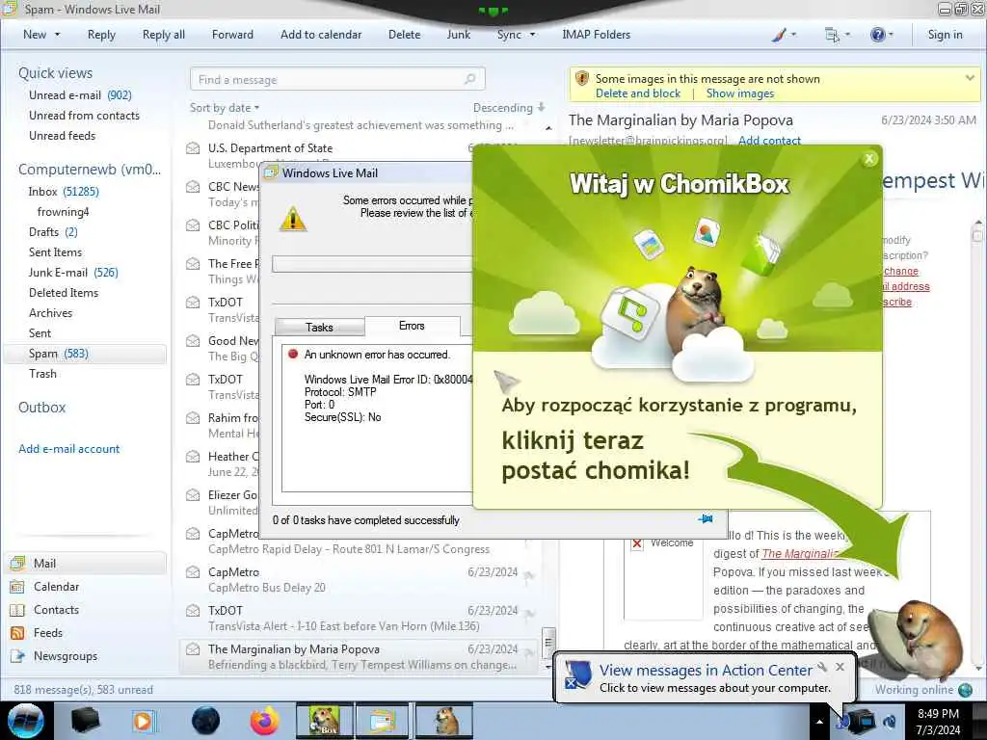
Task: Click Reply all in the toolbar
Action: [164, 35]
